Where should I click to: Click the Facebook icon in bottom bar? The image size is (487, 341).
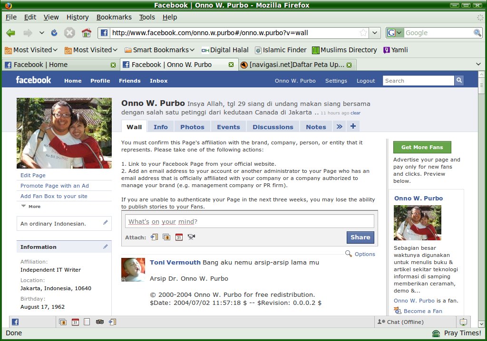(15, 322)
